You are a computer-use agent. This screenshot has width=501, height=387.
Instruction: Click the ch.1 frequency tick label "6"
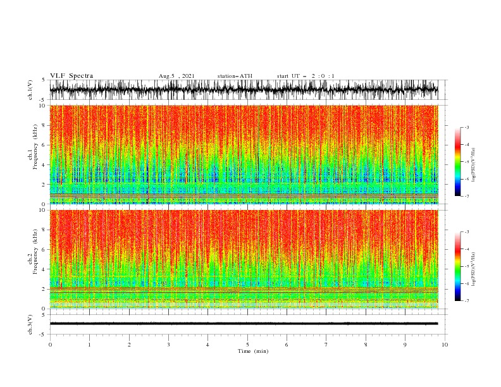click(44, 145)
